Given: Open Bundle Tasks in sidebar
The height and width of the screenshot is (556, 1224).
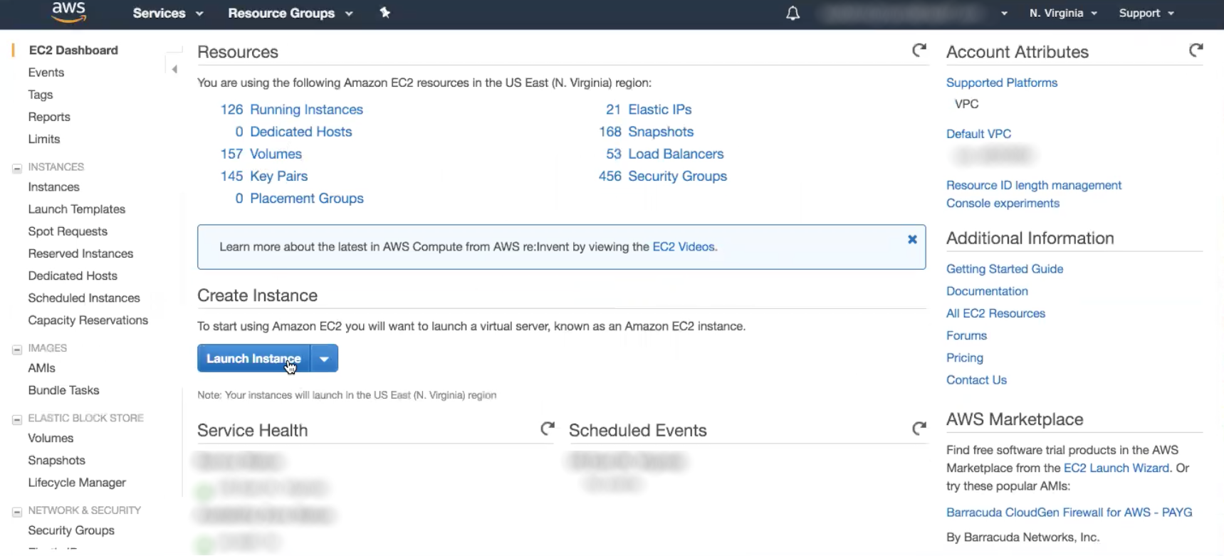Looking at the screenshot, I should [x=64, y=390].
